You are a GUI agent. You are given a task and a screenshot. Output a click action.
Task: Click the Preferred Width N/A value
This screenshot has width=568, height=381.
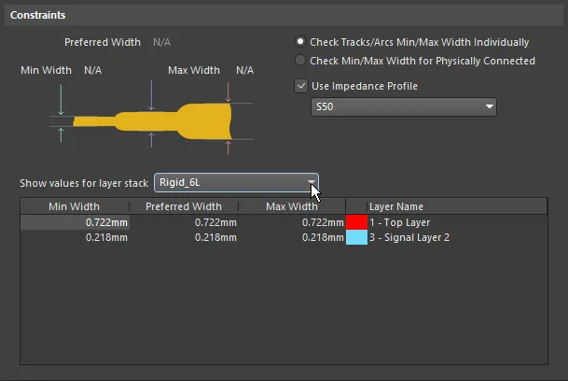[161, 42]
